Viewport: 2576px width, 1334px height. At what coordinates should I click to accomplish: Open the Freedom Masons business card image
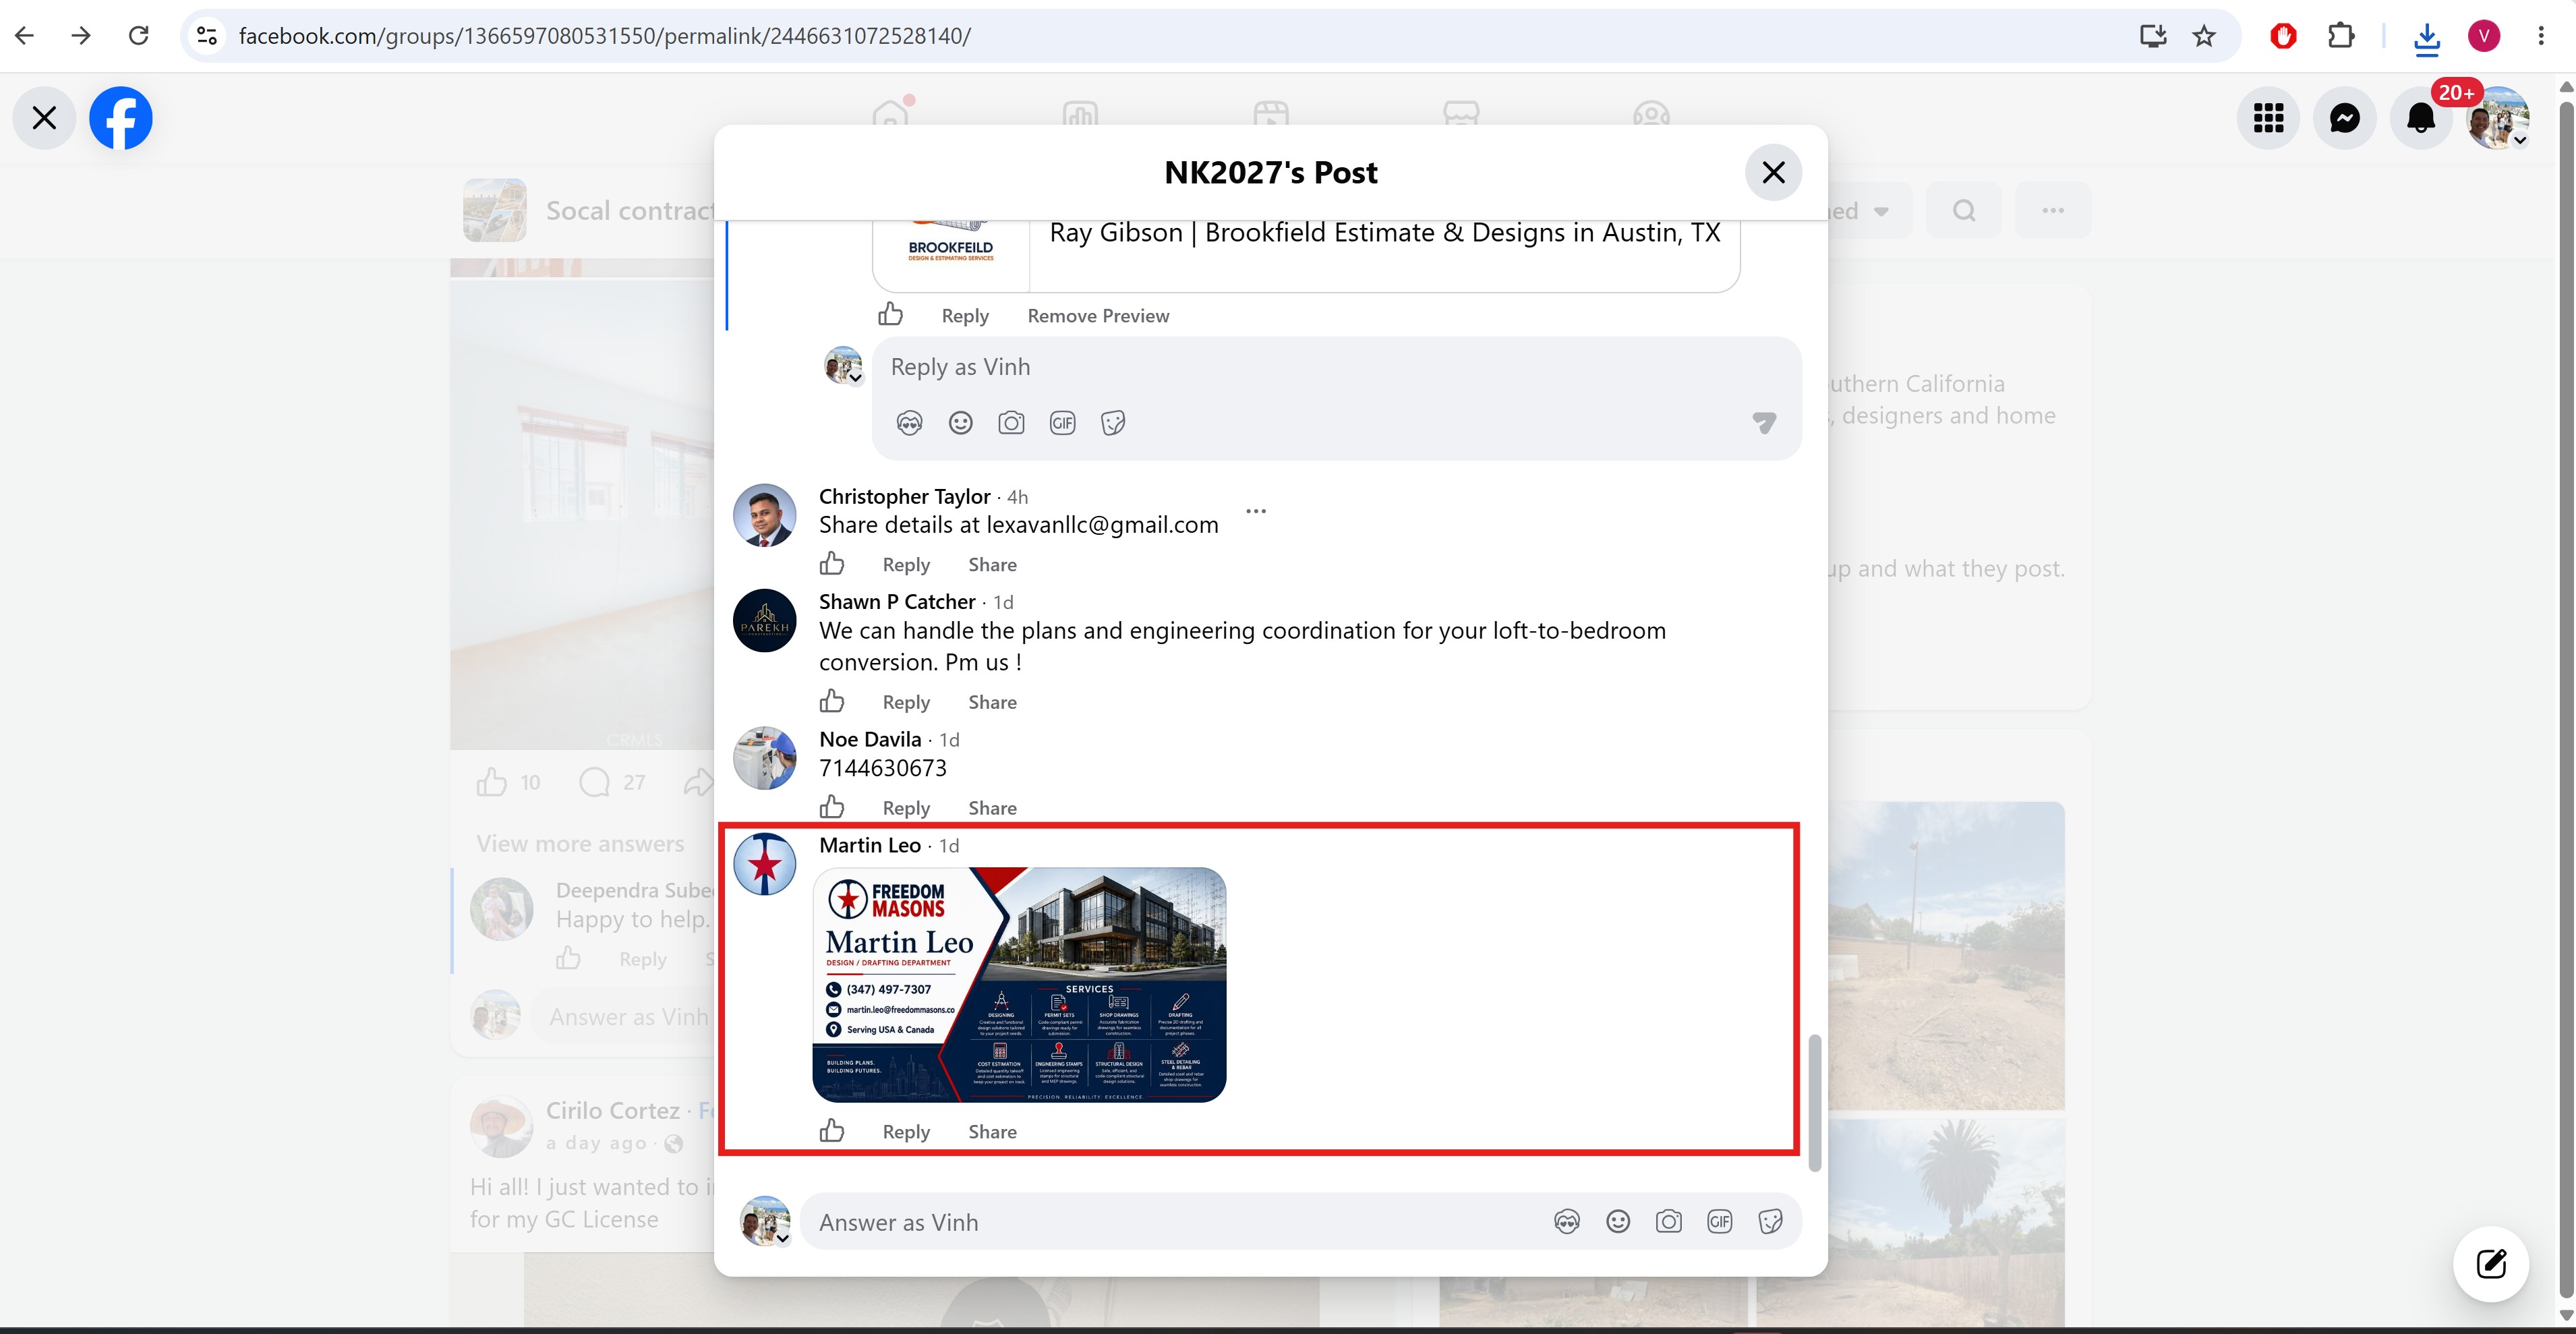[x=1019, y=985]
